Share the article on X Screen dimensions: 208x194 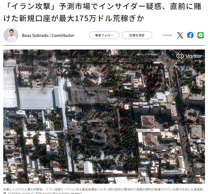[x=180, y=35]
